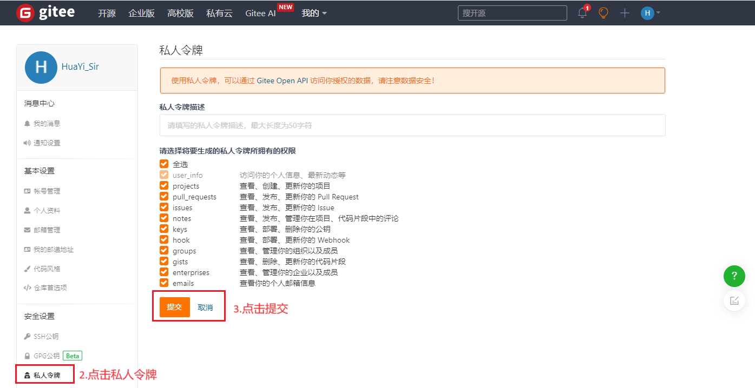The image size is (755, 388).
Task: Toggle the notes permission checkbox
Action: tap(164, 218)
